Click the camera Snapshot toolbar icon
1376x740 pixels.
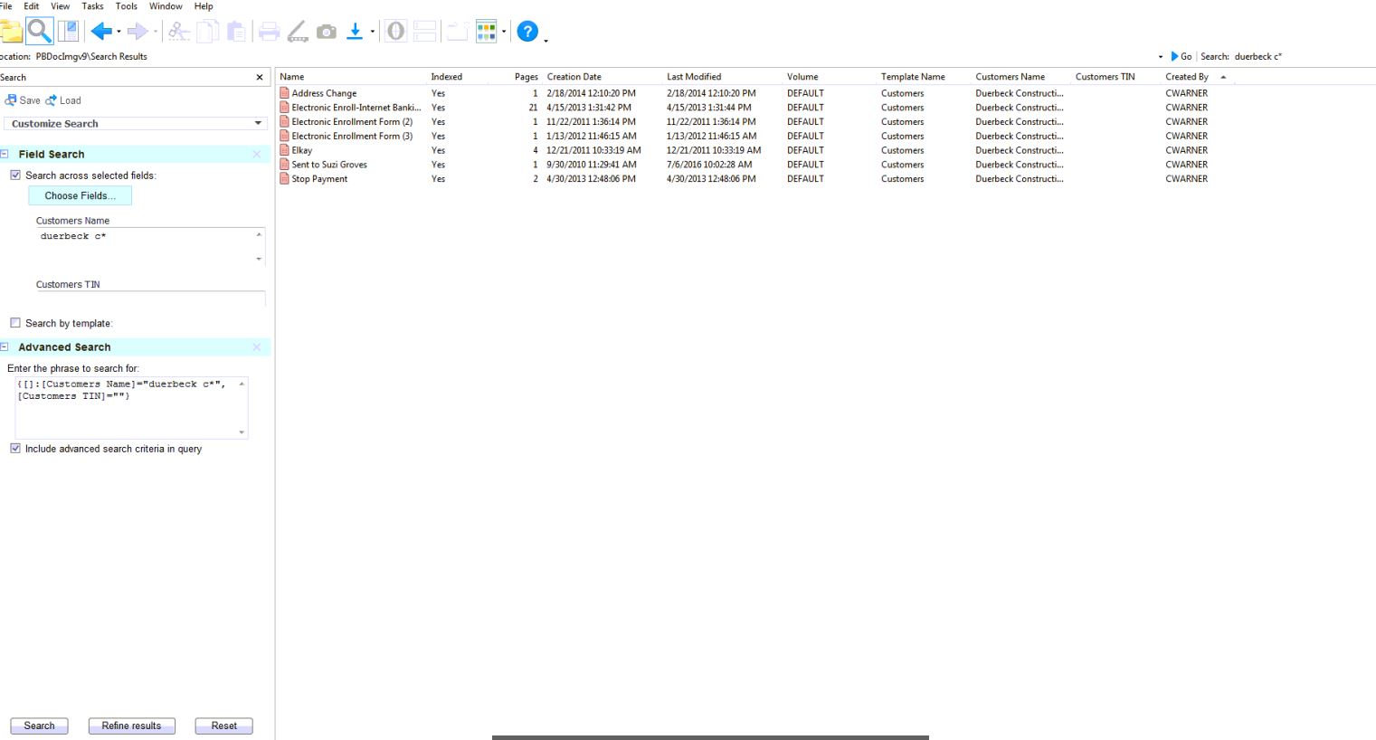(327, 32)
